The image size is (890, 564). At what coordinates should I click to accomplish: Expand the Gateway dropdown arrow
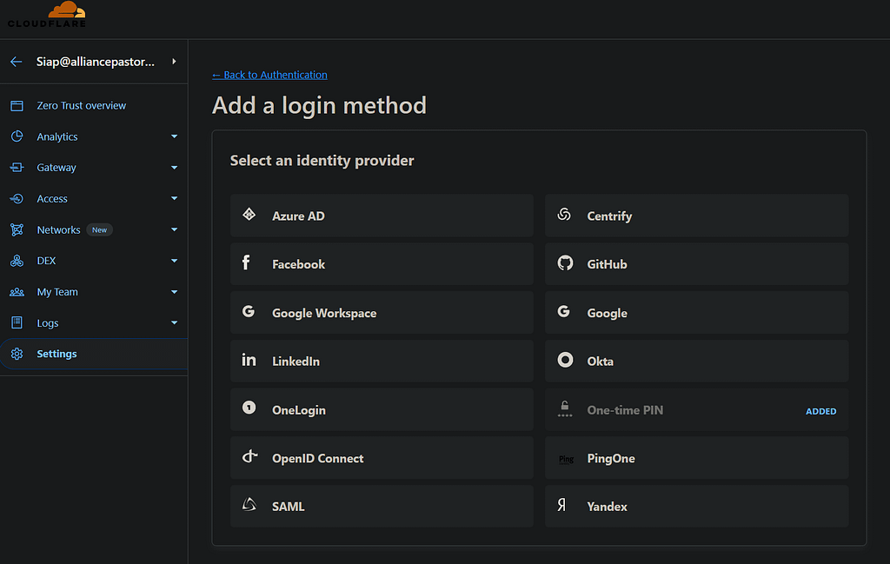pos(174,168)
